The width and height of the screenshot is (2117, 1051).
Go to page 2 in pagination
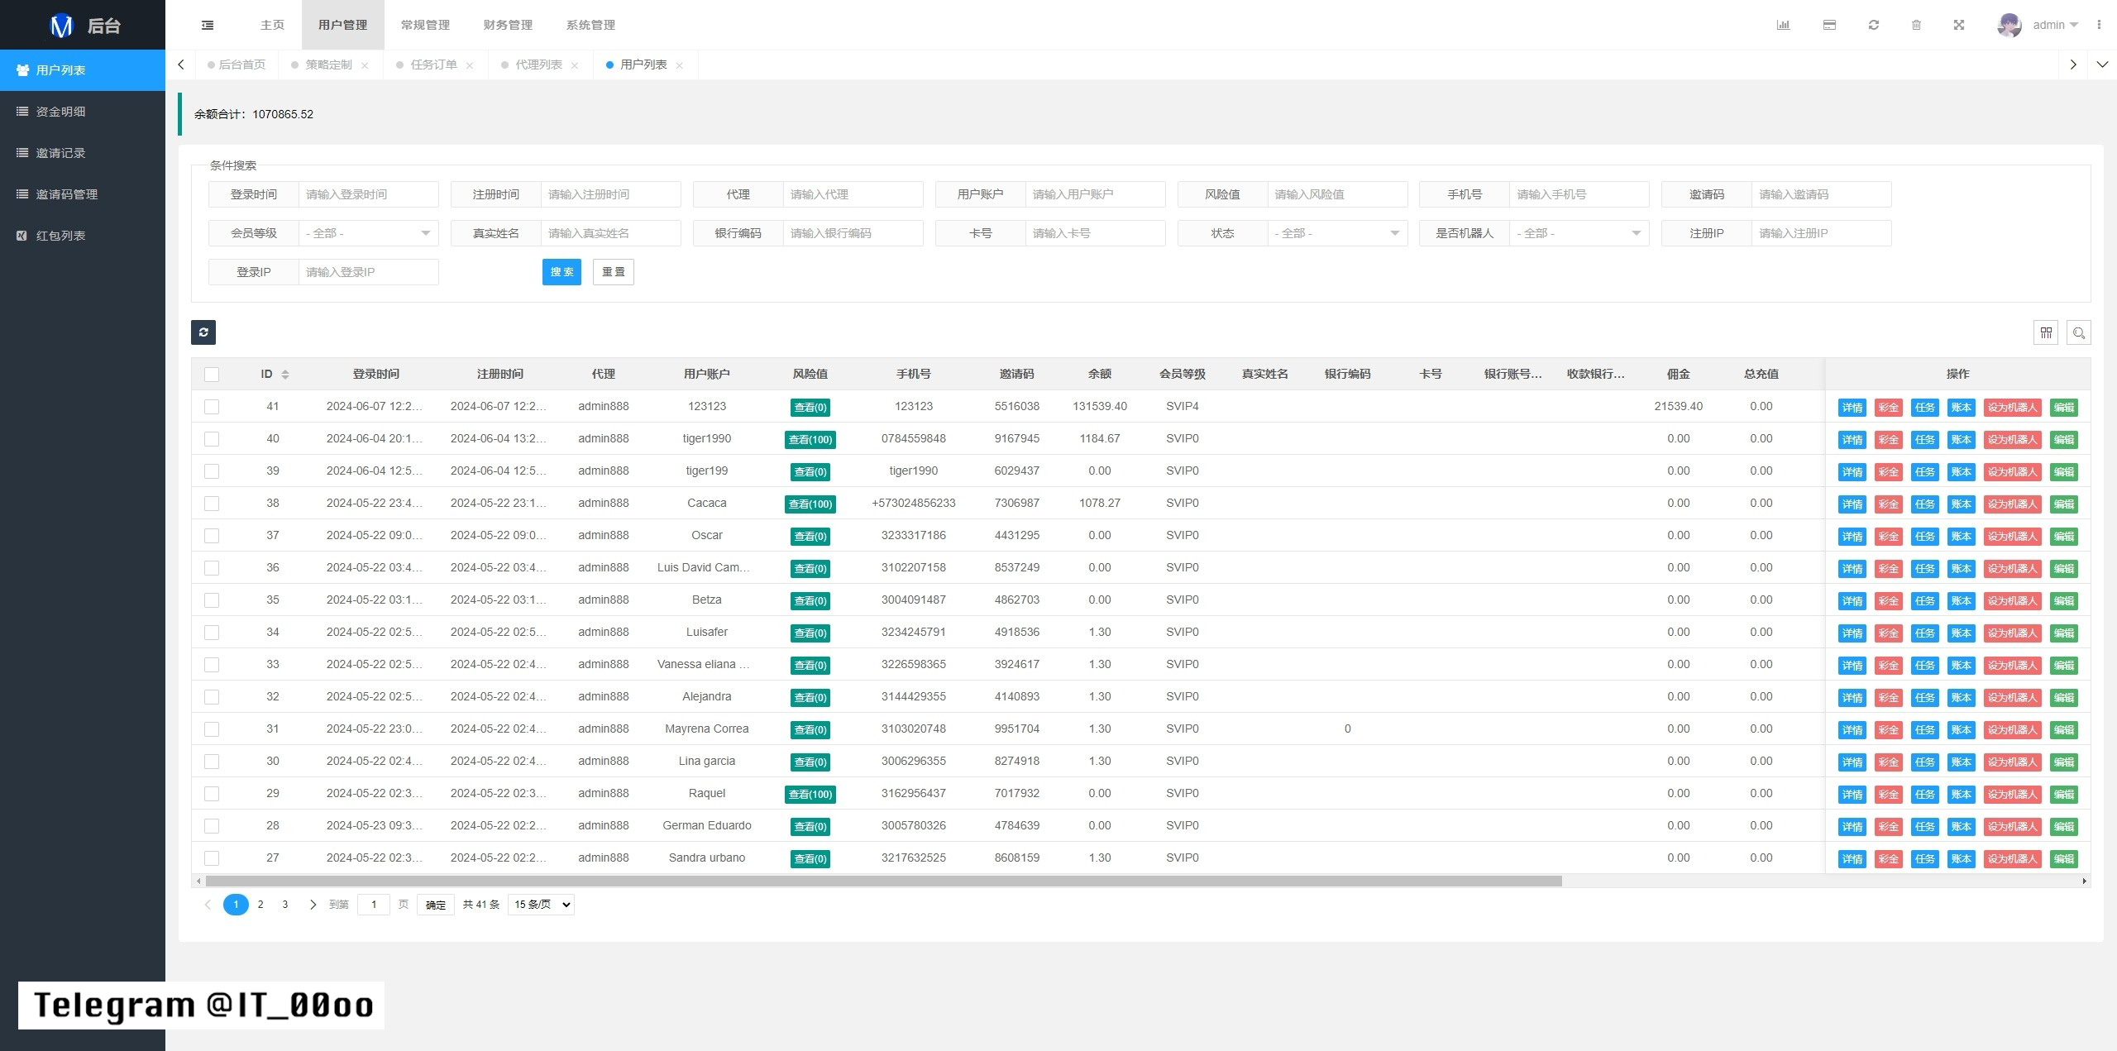tap(260, 905)
